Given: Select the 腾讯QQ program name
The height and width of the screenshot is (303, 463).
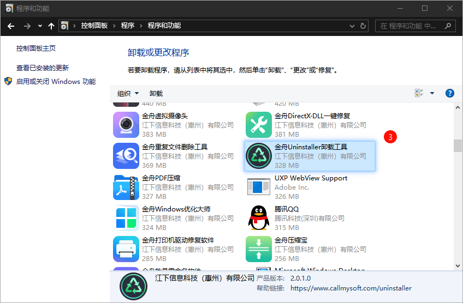Looking at the screenshot, I should click(287, 209).
